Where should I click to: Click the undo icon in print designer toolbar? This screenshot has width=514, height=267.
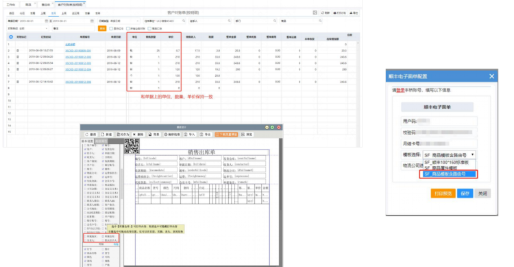click(87, 135)
